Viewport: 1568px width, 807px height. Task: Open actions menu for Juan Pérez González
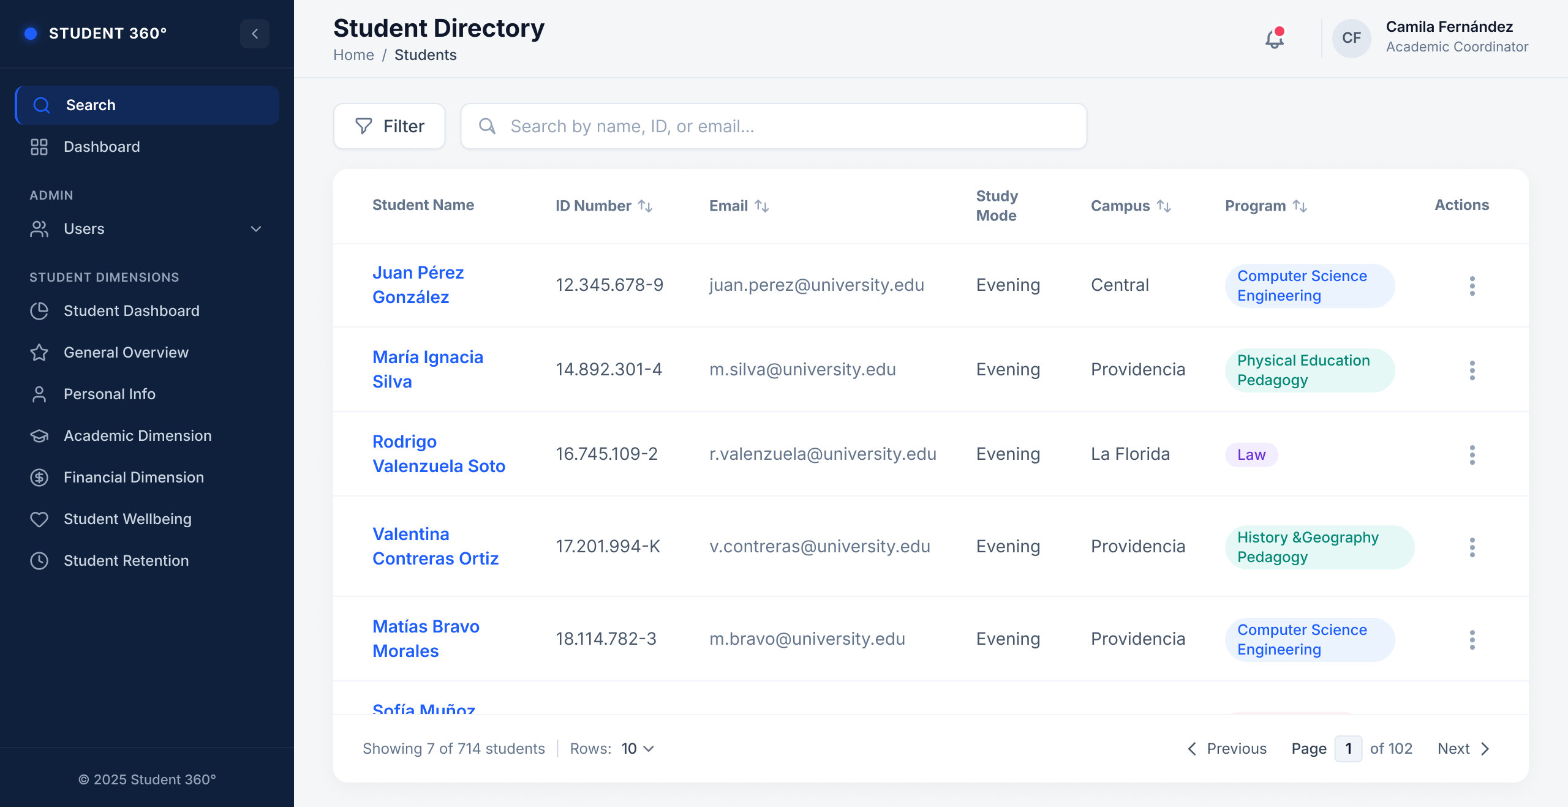click(1472, 286)
